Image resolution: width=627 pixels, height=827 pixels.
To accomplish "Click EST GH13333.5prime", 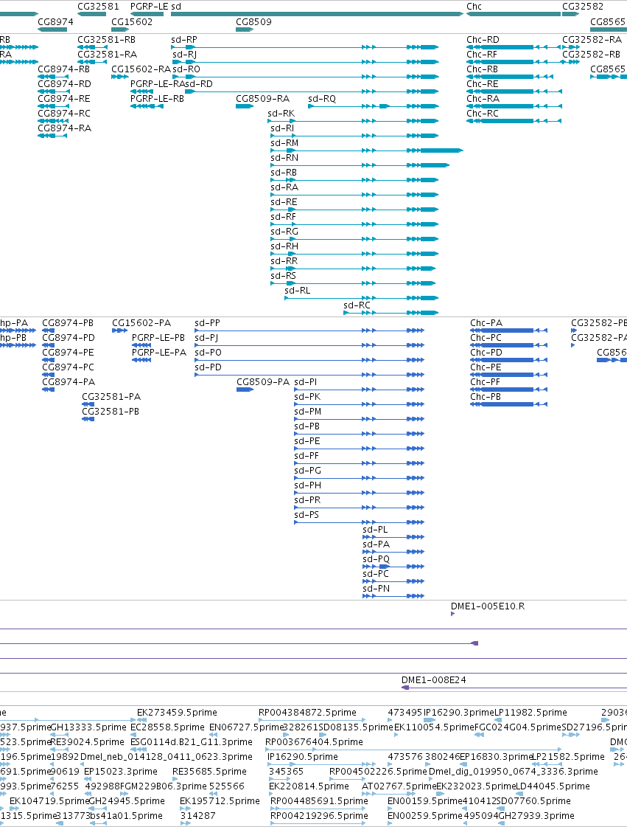I will click(88, 727).
